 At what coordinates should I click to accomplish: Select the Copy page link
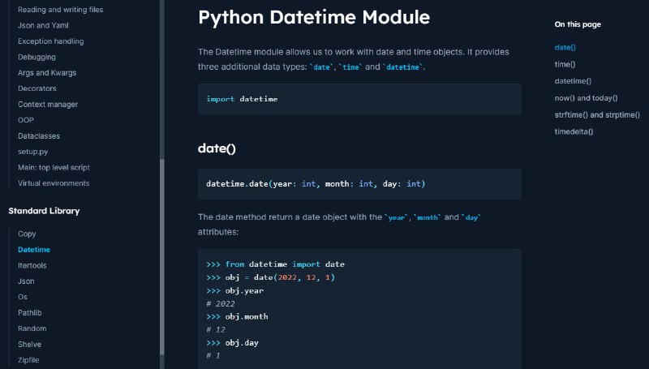(x=27, y=234)
